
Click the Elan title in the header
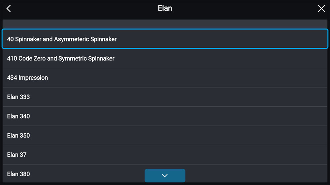click(165, 8)
